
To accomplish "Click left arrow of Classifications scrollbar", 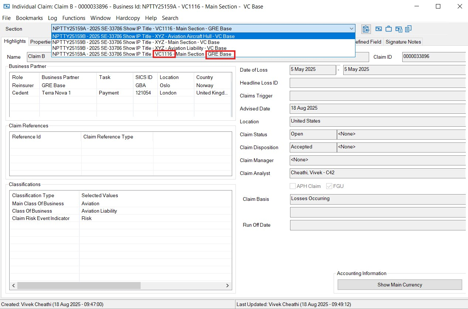I will click(x=14, y=285).
